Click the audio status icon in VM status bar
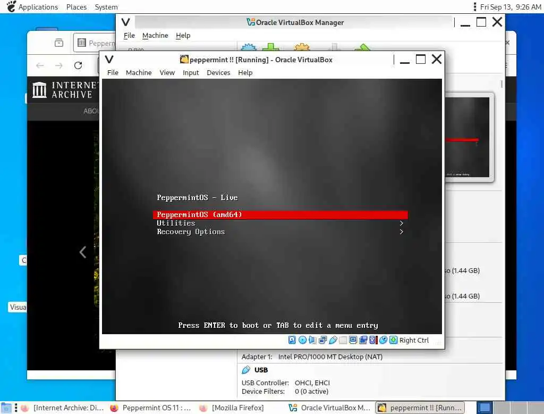This screenshot has width=544, height=414. pyautogui.click(x=312, y=340)
